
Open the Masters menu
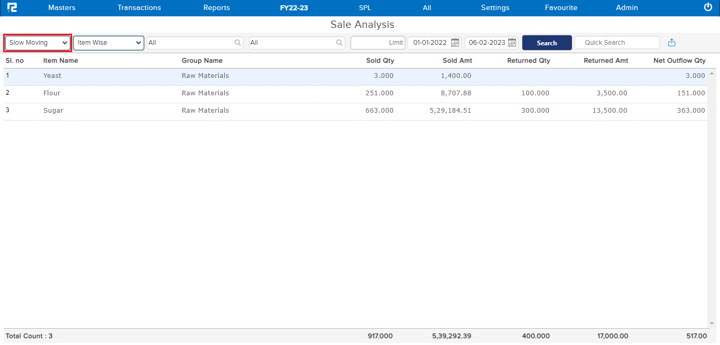point(62,8)
